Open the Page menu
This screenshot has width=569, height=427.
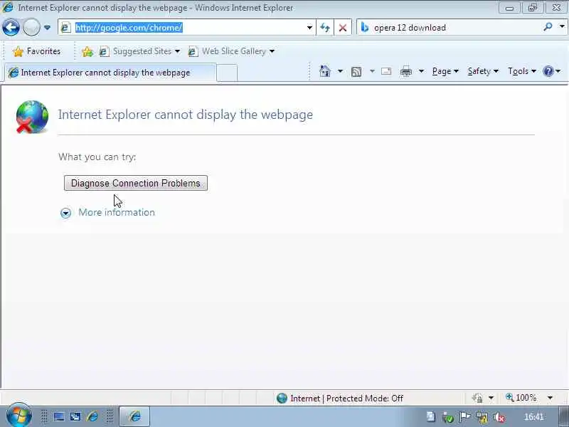[445, 71]
